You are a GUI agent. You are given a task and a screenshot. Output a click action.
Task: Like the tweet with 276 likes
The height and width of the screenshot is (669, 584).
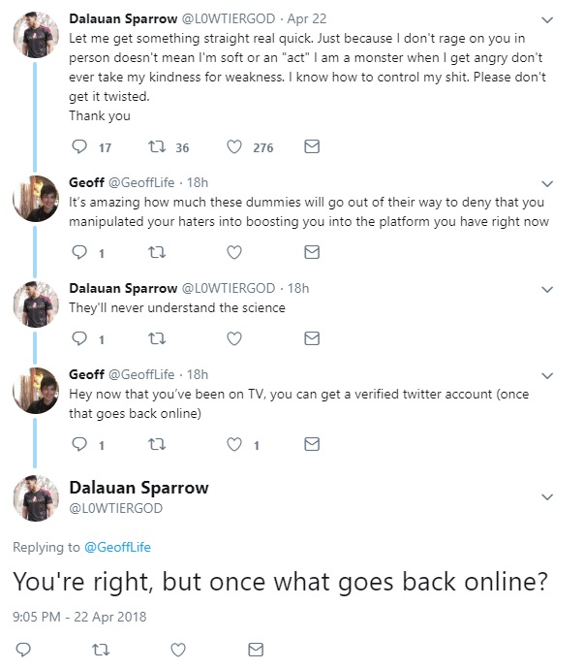tap(234, 147)
